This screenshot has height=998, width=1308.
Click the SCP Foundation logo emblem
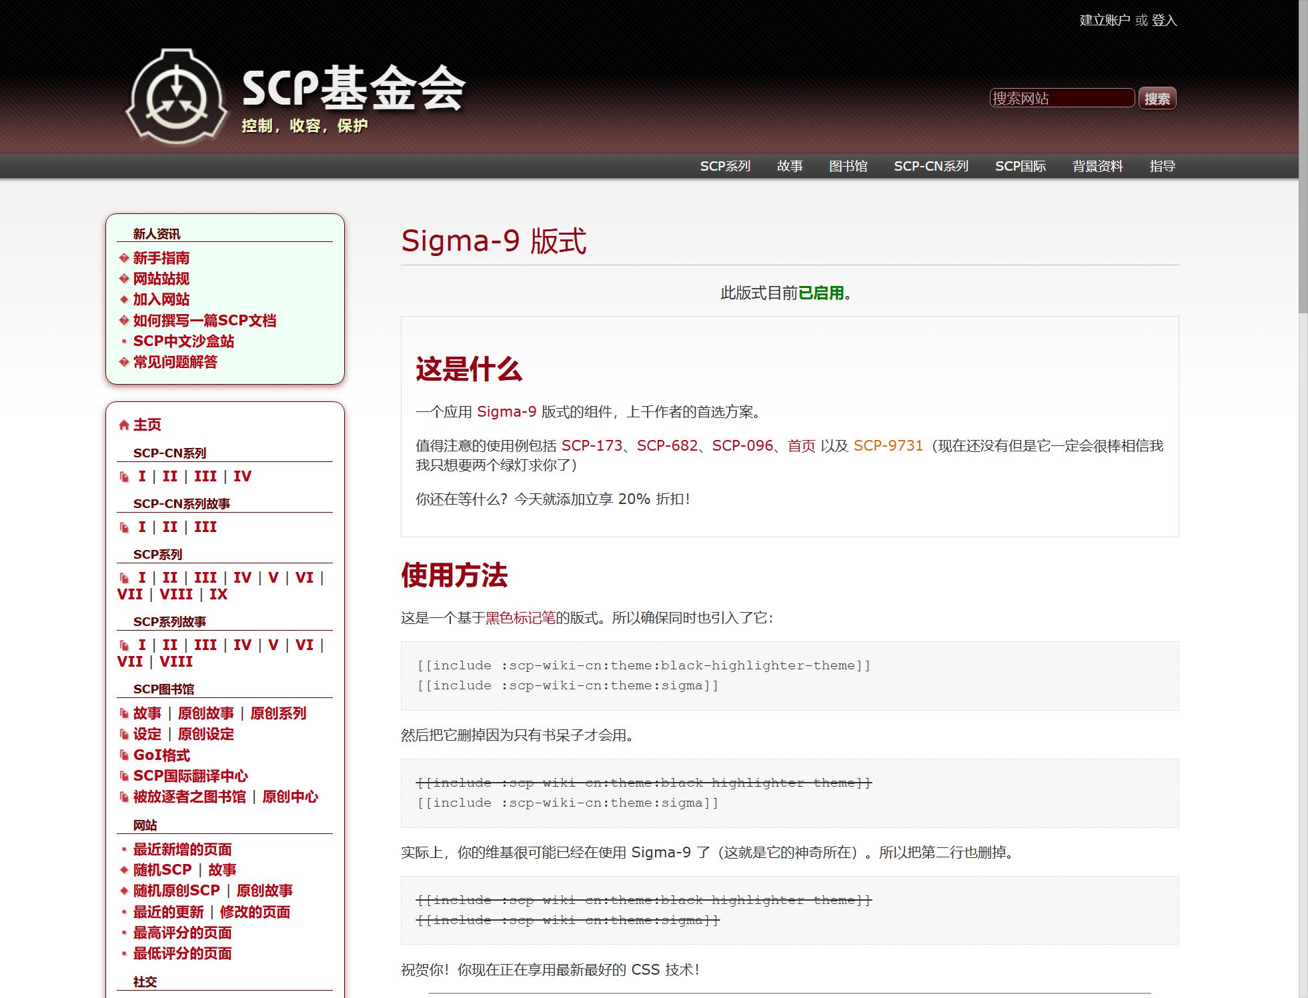pyautogui.click(x=177, y=97)
